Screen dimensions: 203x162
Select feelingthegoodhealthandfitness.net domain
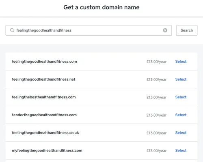(181, 79)
